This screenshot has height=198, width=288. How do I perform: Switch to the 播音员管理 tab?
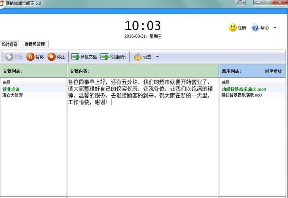pos(35,44)
